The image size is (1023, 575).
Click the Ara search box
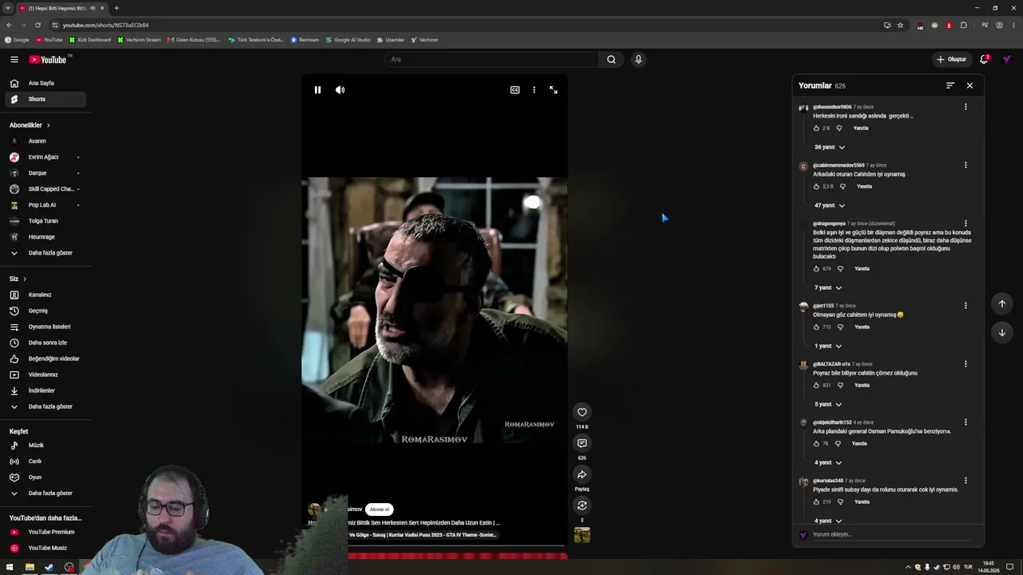(492, 59)
